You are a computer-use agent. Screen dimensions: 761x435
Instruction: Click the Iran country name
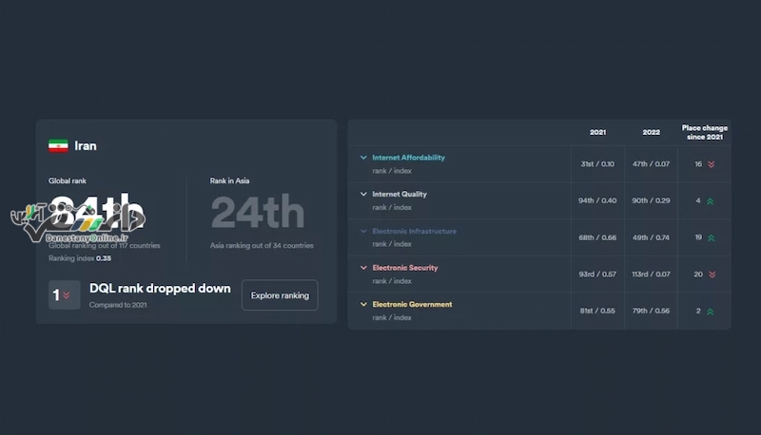(x=86, y=146)
